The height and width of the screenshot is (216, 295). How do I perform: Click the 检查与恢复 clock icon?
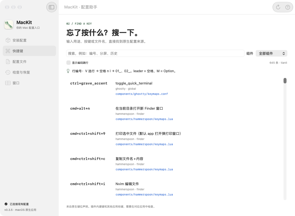[8, 72]
